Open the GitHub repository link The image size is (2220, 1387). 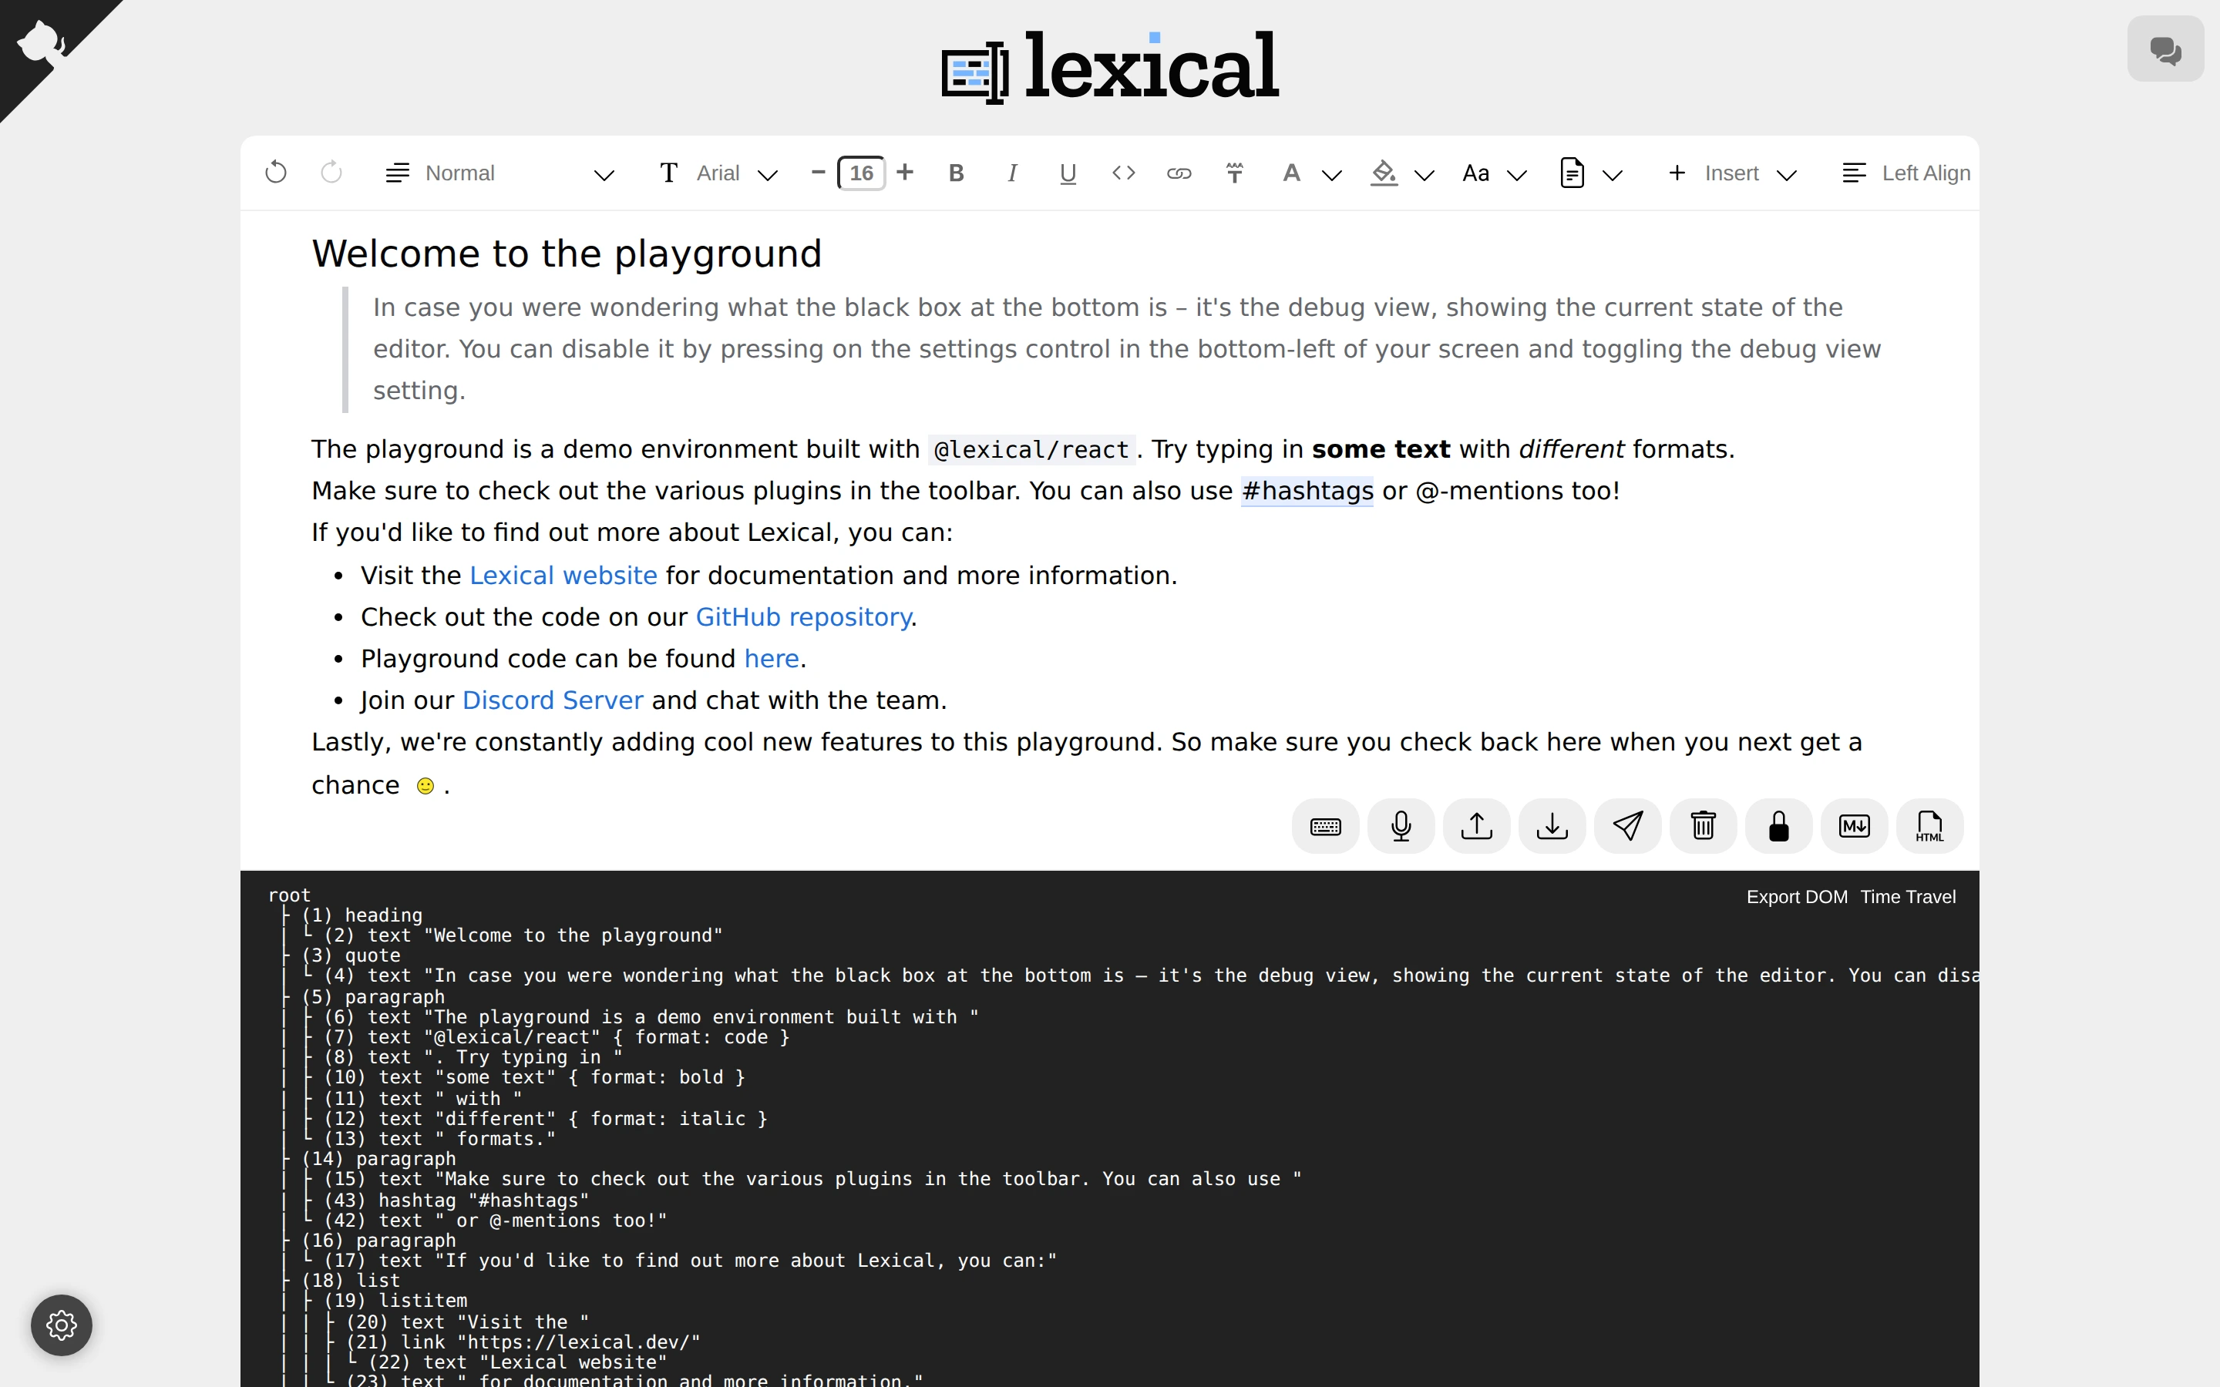804,617
